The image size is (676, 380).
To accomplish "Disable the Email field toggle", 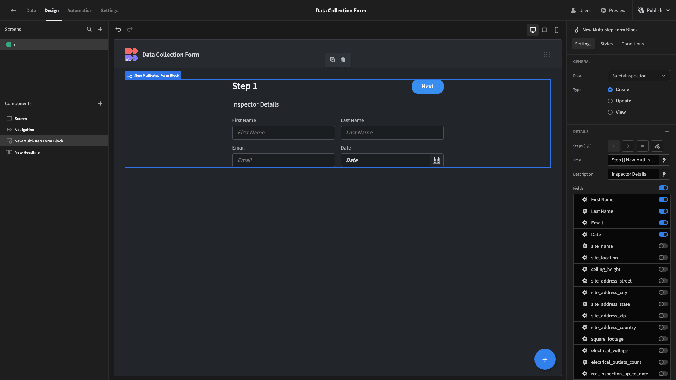I will point(663,223).
